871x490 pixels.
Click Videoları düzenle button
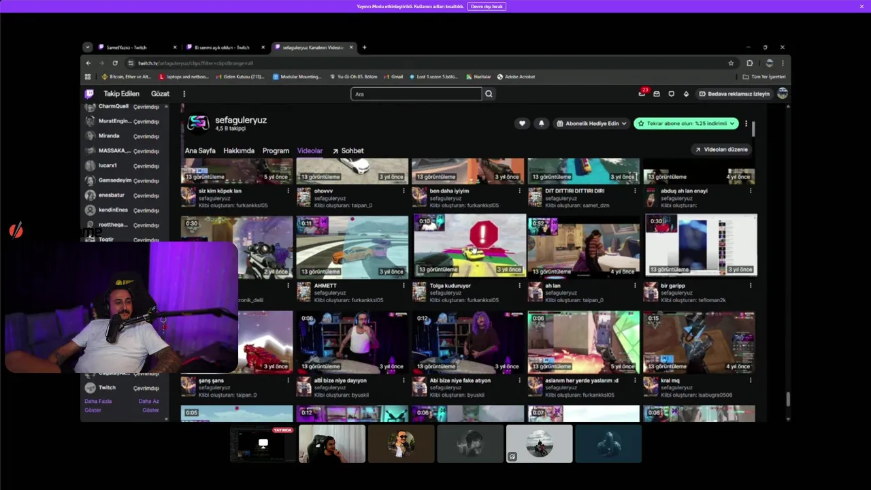click(x=721, y=149)
